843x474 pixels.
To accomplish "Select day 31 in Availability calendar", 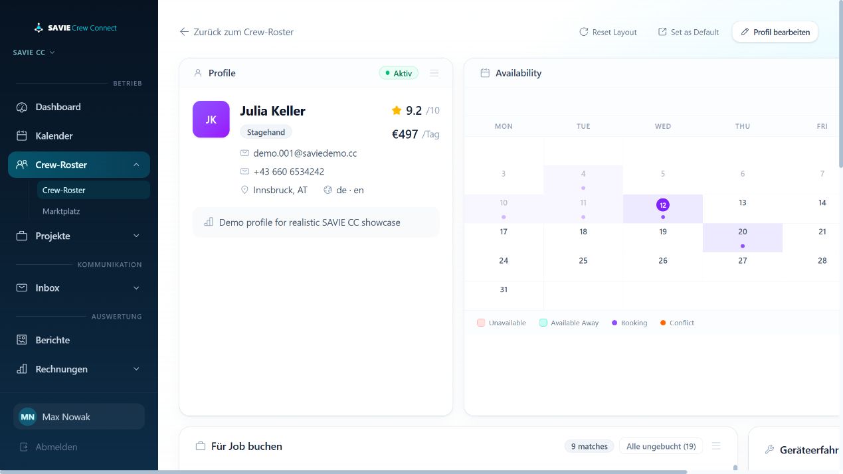I will (504, 295).
